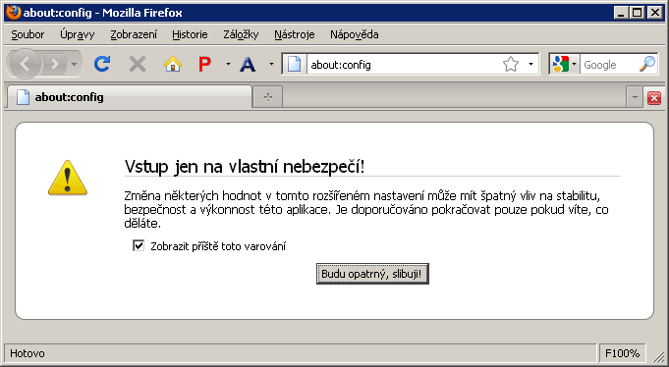Open the Home page icon
Viewport: 669px width, 367px height.
pos(172,65)
